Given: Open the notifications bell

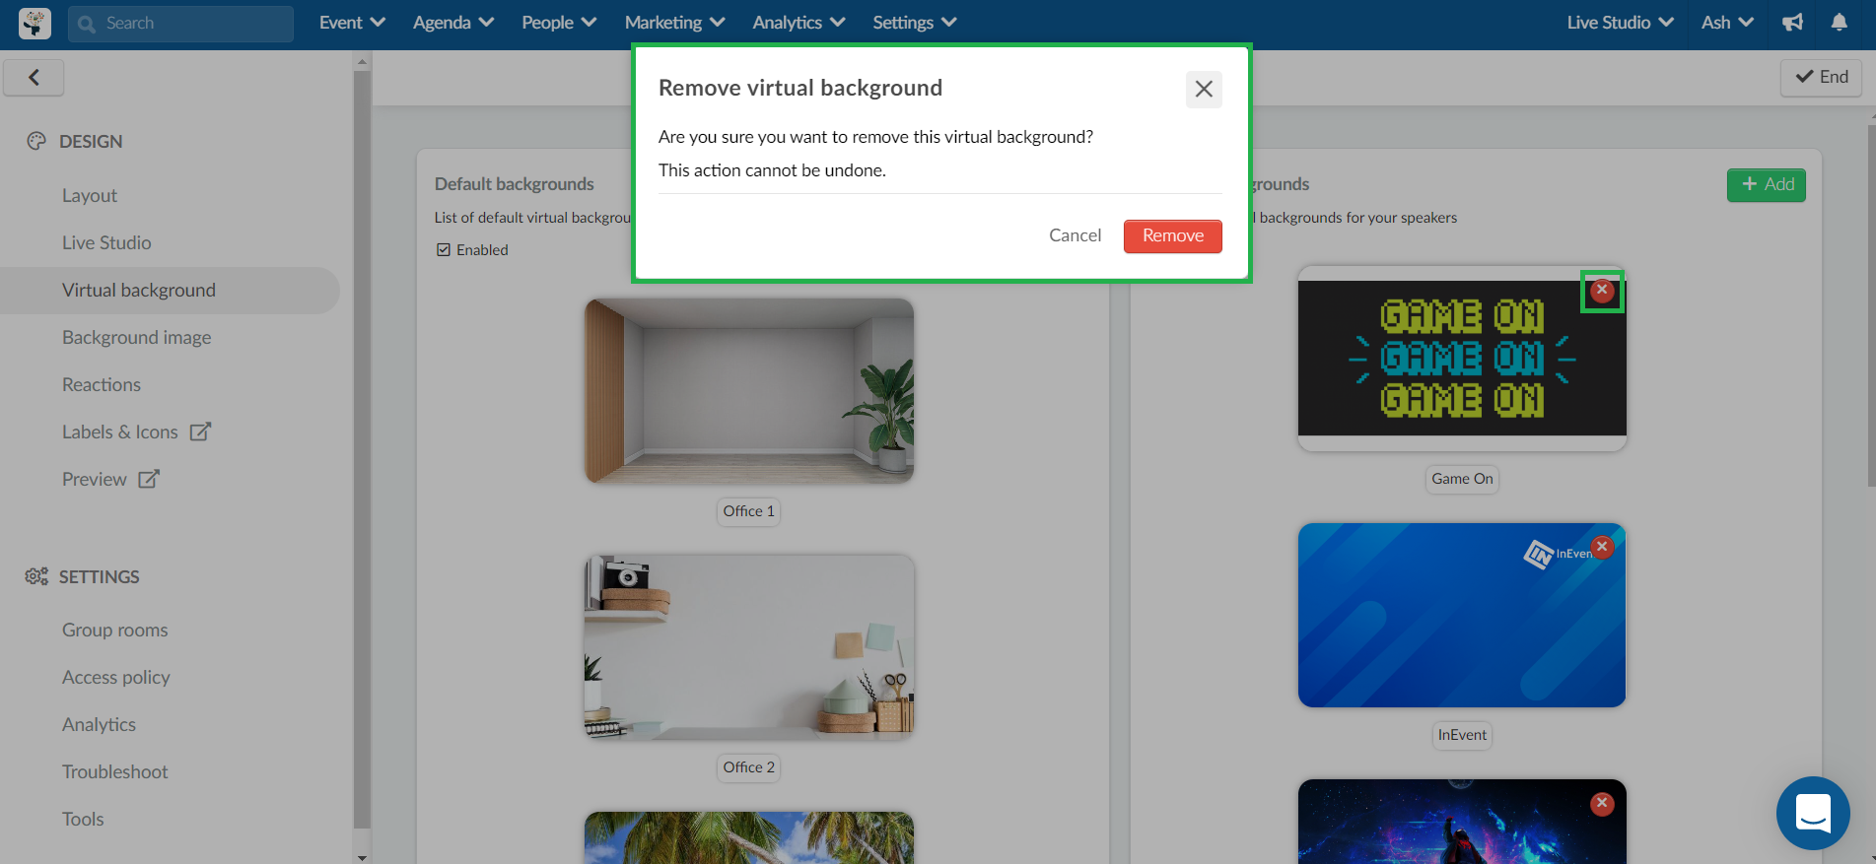Looking at the screenshot, I should coord(1840,22).
